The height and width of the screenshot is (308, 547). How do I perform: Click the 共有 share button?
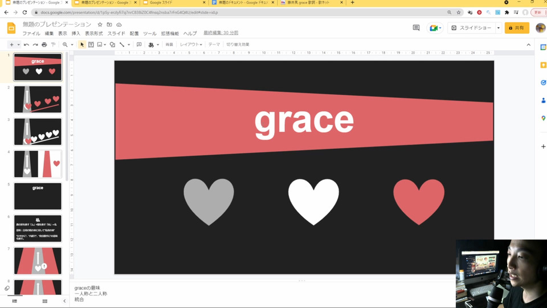pos(517,28)
